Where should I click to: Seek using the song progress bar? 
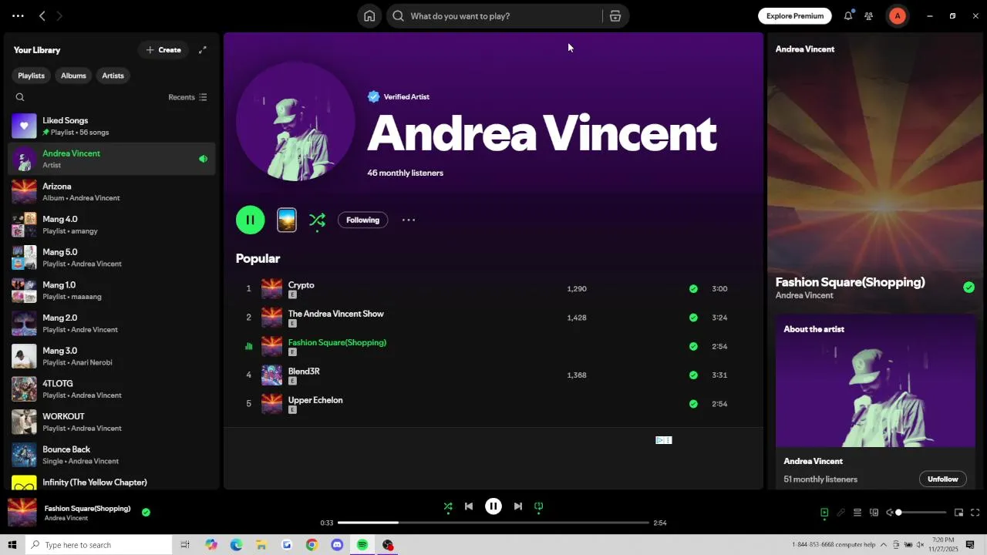pyautogui.click(x=493, y=523)
